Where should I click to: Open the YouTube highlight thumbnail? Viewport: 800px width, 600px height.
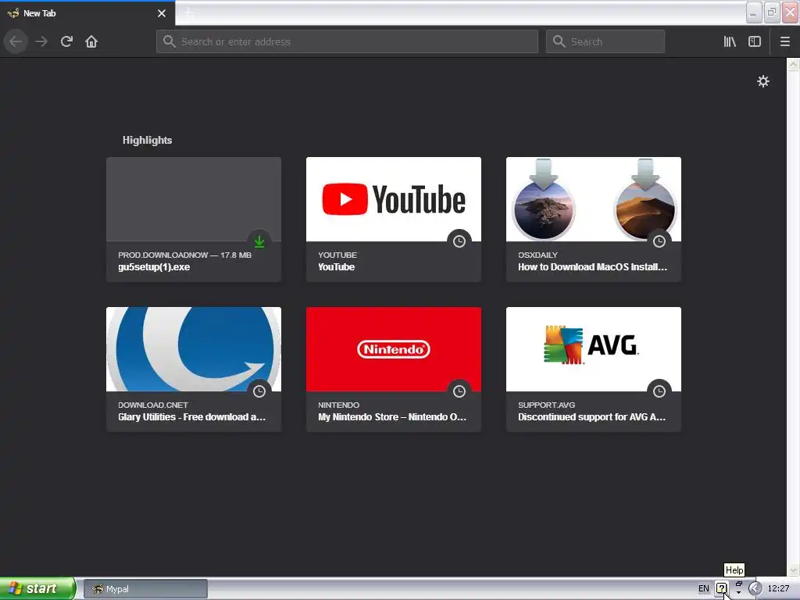pos(394,199)
